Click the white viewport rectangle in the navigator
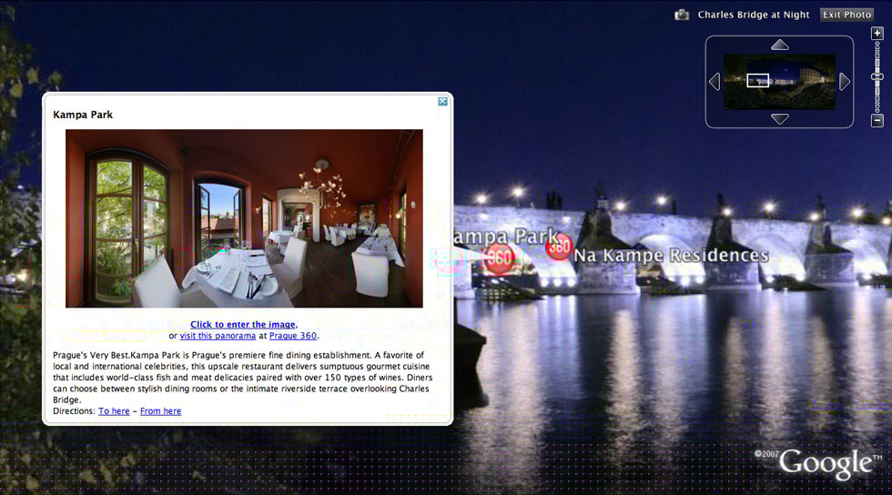Image resolution: width=892 pixels, height=495 pixels. click(757, 80)
